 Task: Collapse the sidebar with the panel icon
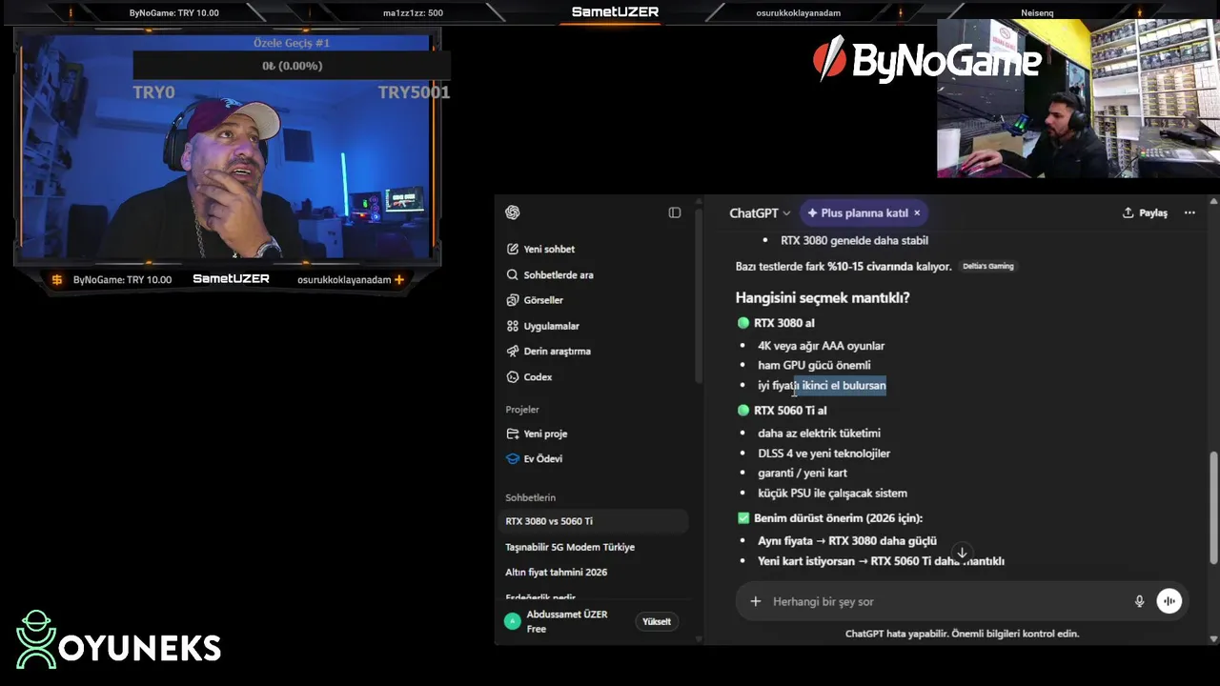675,212
